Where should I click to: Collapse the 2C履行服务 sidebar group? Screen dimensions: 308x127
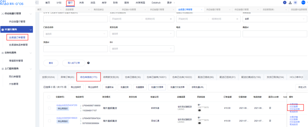(x=30, y=30)
